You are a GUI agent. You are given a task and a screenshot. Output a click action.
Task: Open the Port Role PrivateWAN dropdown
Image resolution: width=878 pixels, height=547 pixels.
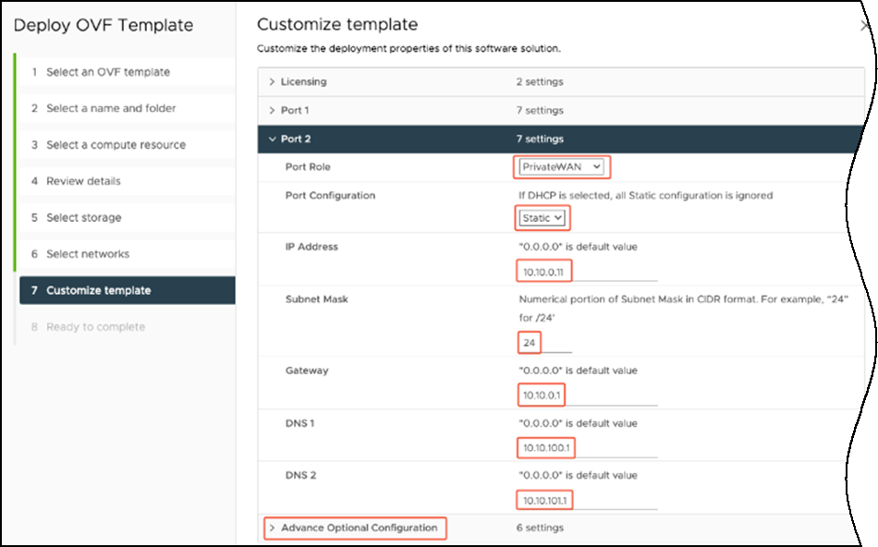click(x=562, y=167)
